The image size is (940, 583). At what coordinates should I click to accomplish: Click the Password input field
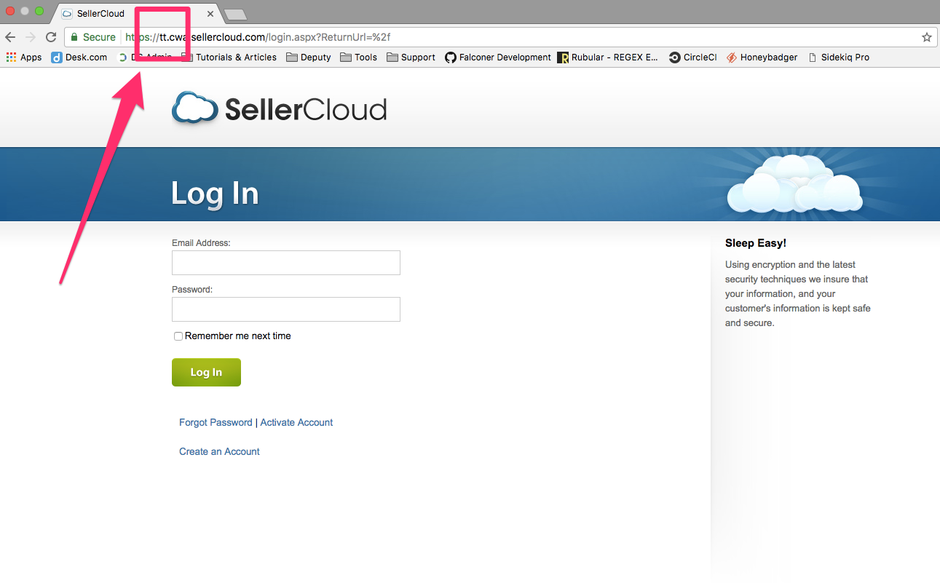click(286, 309)
